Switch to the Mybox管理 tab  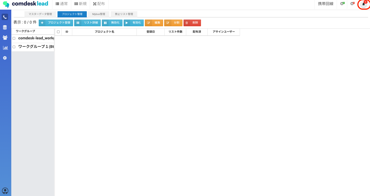99,14
